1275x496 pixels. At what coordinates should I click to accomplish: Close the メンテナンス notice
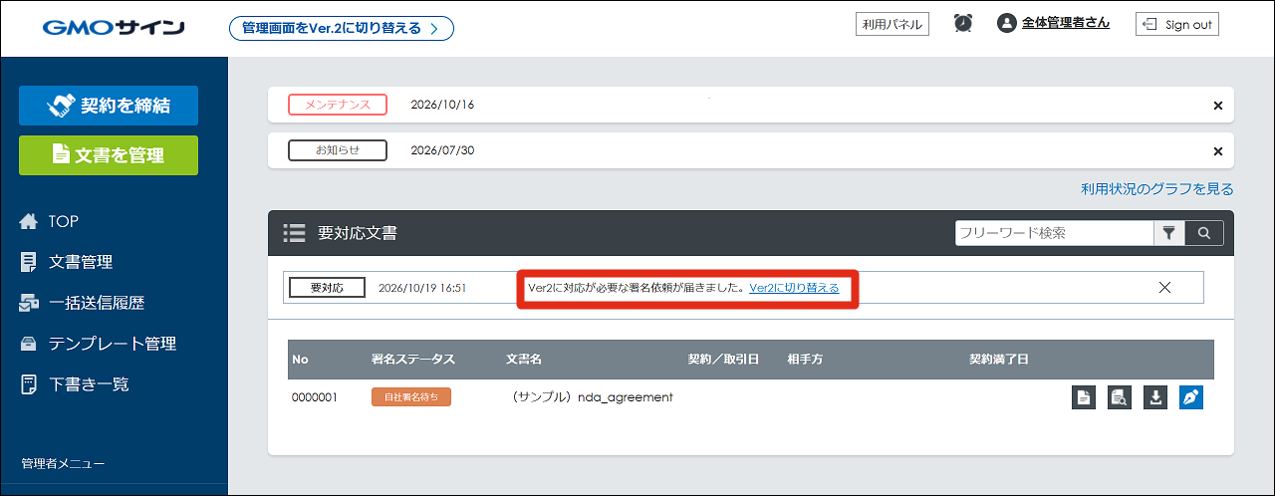[x=1217, y=106]
